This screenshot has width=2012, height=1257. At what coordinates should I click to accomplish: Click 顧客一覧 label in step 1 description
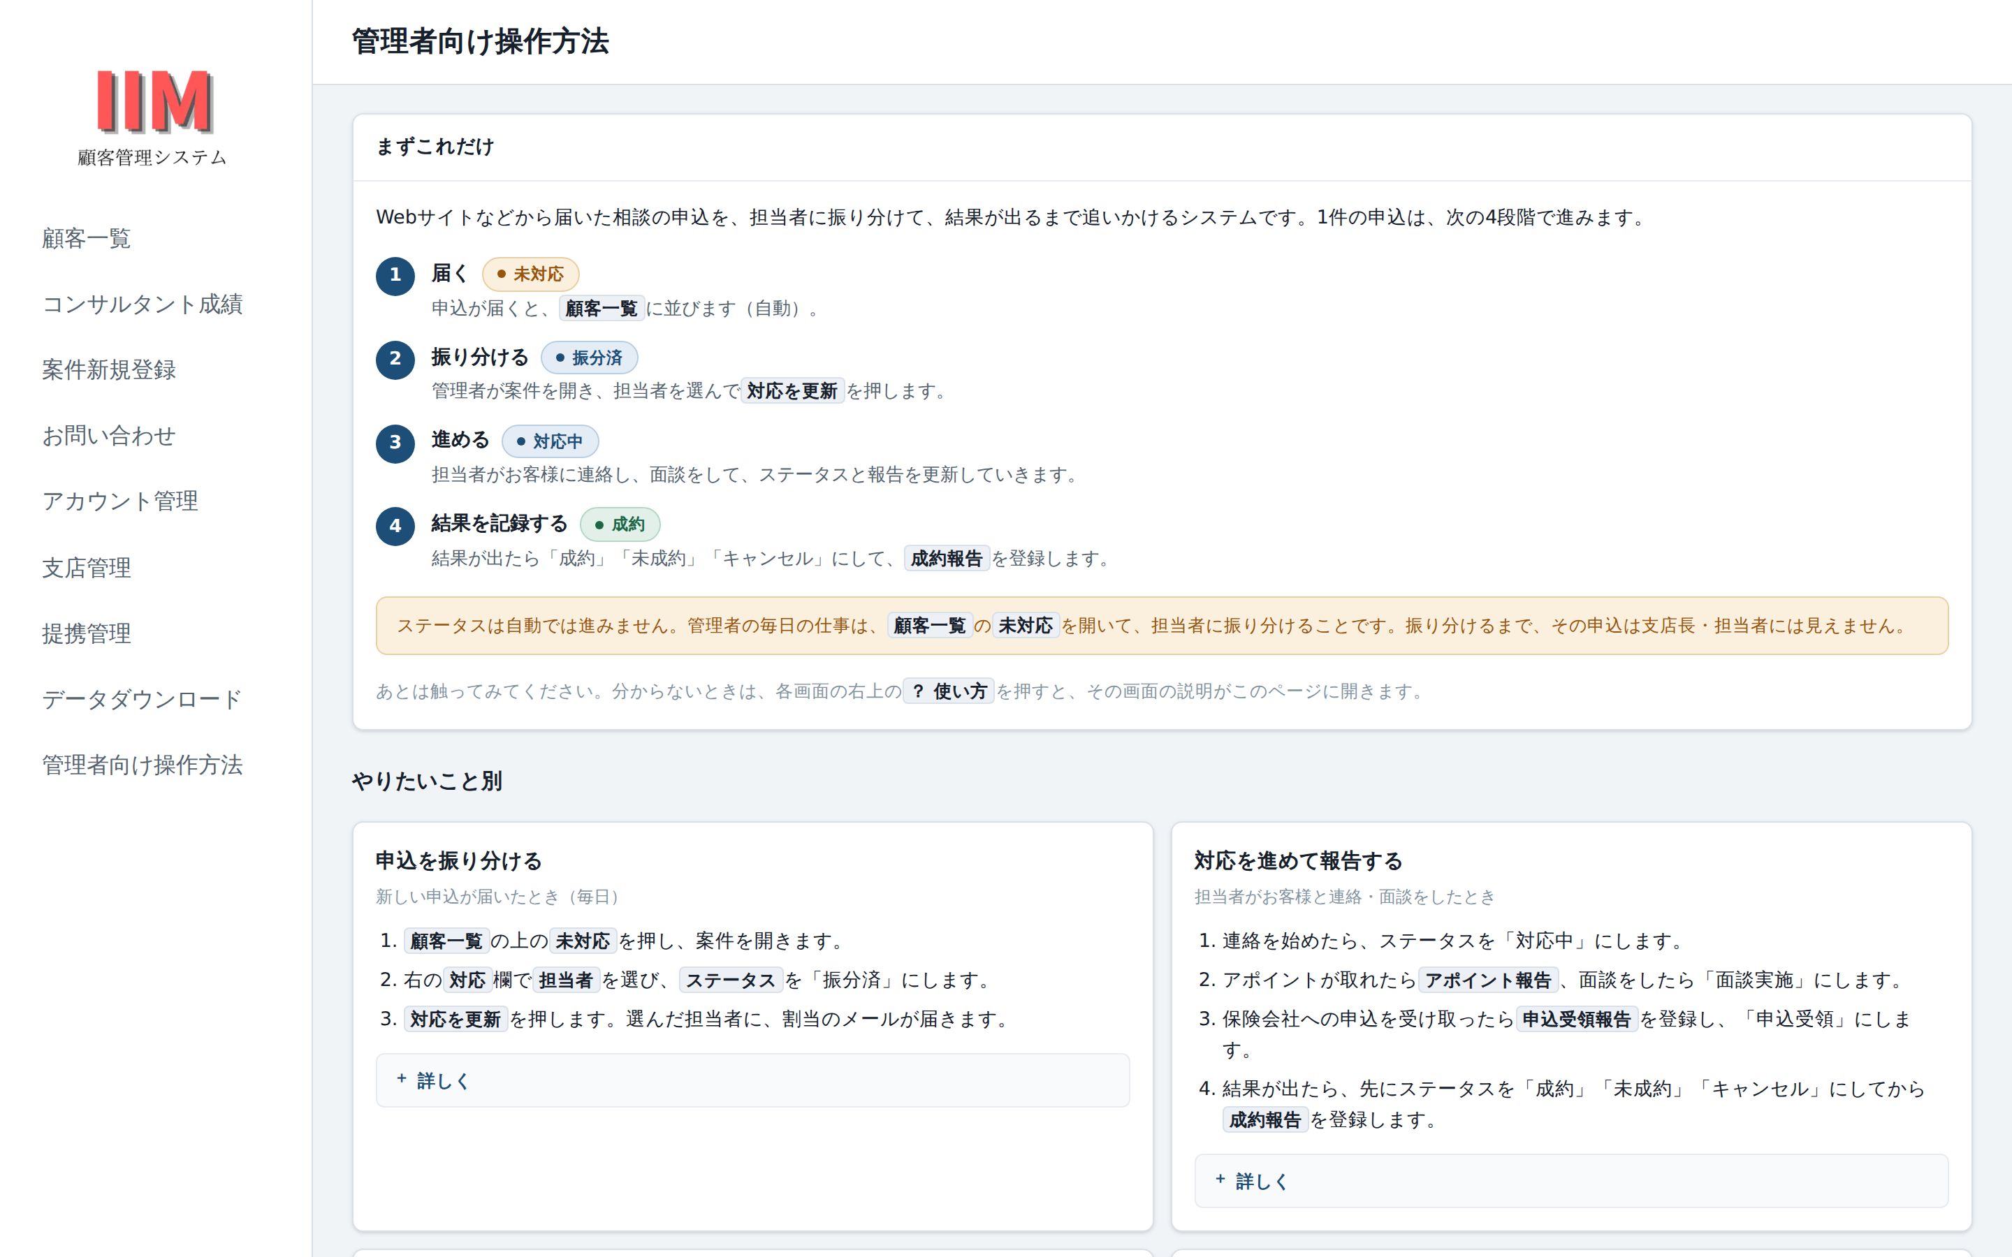[602, 309]
